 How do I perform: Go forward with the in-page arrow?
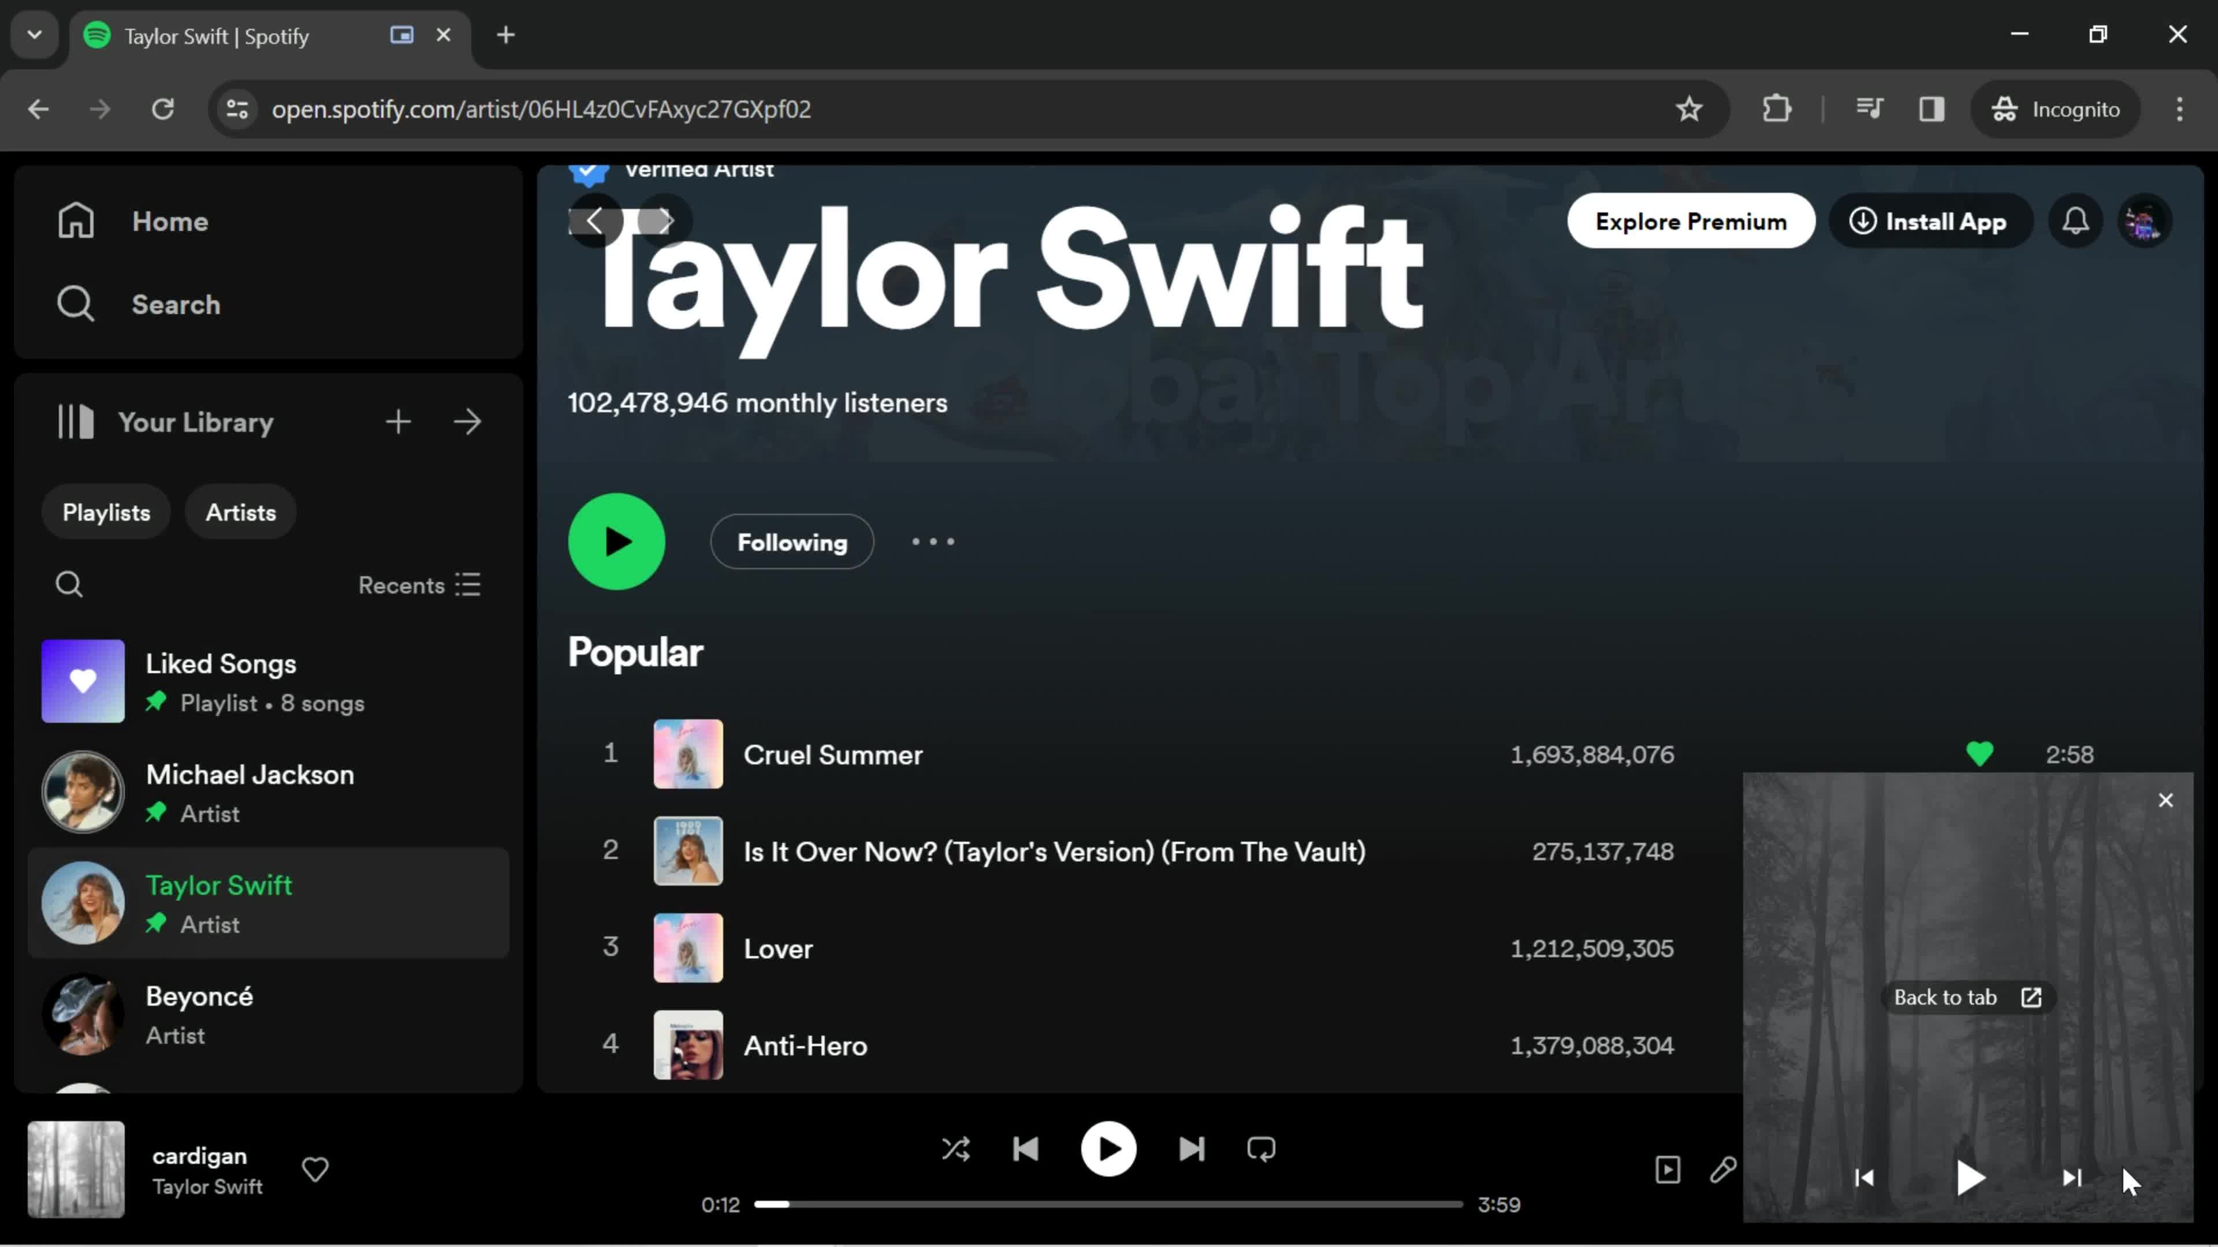point(665,221)
